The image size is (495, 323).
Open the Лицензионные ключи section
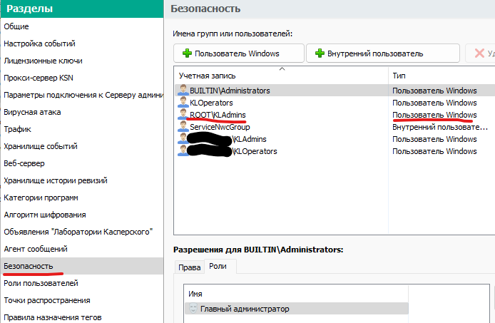point(43,61)
